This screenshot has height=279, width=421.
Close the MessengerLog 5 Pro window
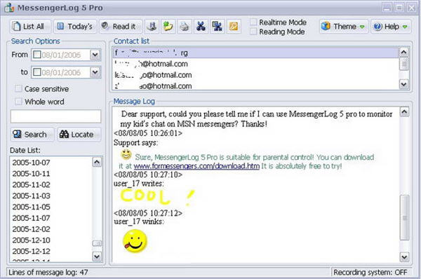(x=411, y=8)
